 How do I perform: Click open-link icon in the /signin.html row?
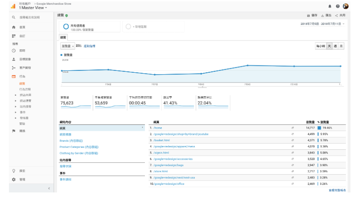(x=293, y=153)
